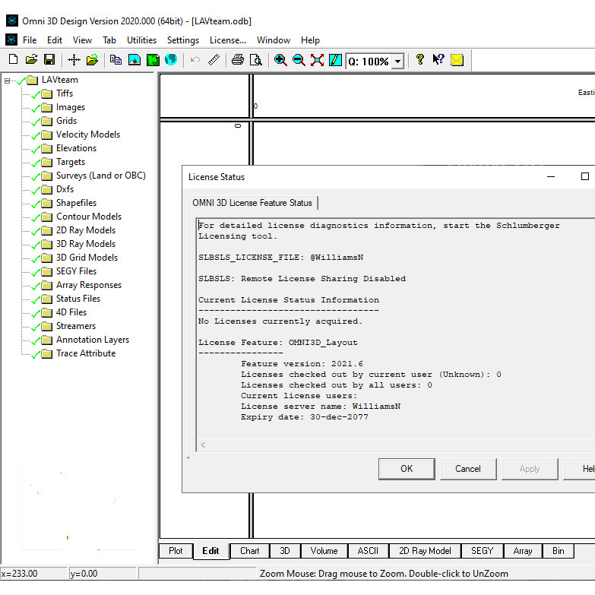Click the ruler measure tool icon
The height and width of the screenshot is (595, 595).
[x=214, y=60]
